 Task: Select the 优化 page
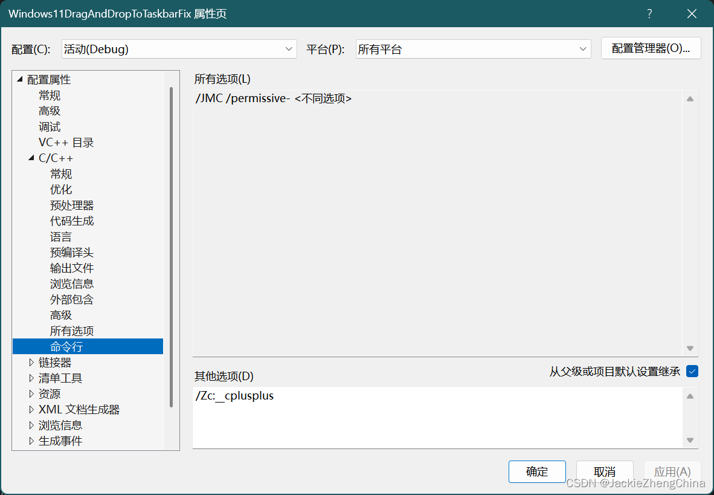[x=61, y=189]
